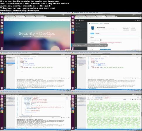Click new terminal plus icon in cursor-below-code frame
The width and height of the screenshot is (142, 131).
coord(61,78)
